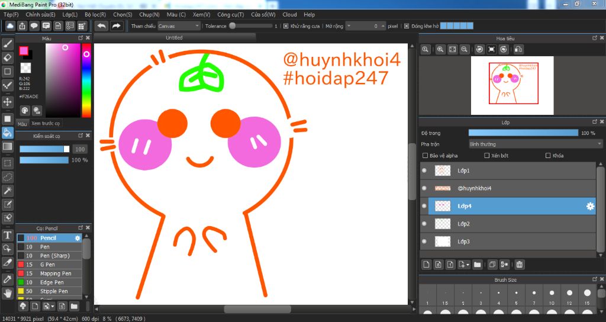Open the Cloud menu
The height and width of the screenshot is (322, 606).
(x=289, y=15)
